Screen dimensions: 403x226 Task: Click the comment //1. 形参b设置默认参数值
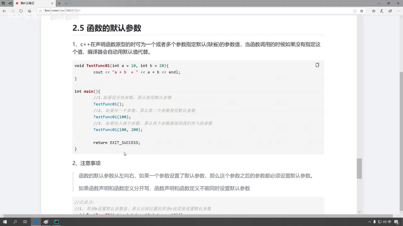point(143,209)
